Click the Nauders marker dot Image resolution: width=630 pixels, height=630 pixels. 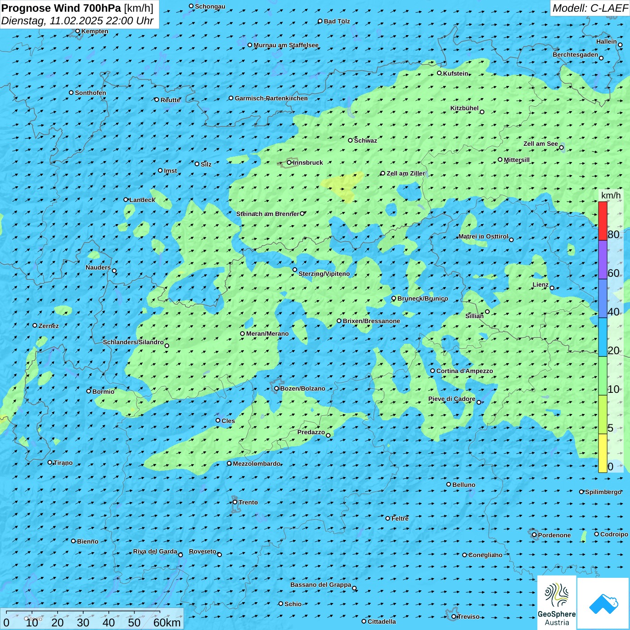(x=114, y=271)
